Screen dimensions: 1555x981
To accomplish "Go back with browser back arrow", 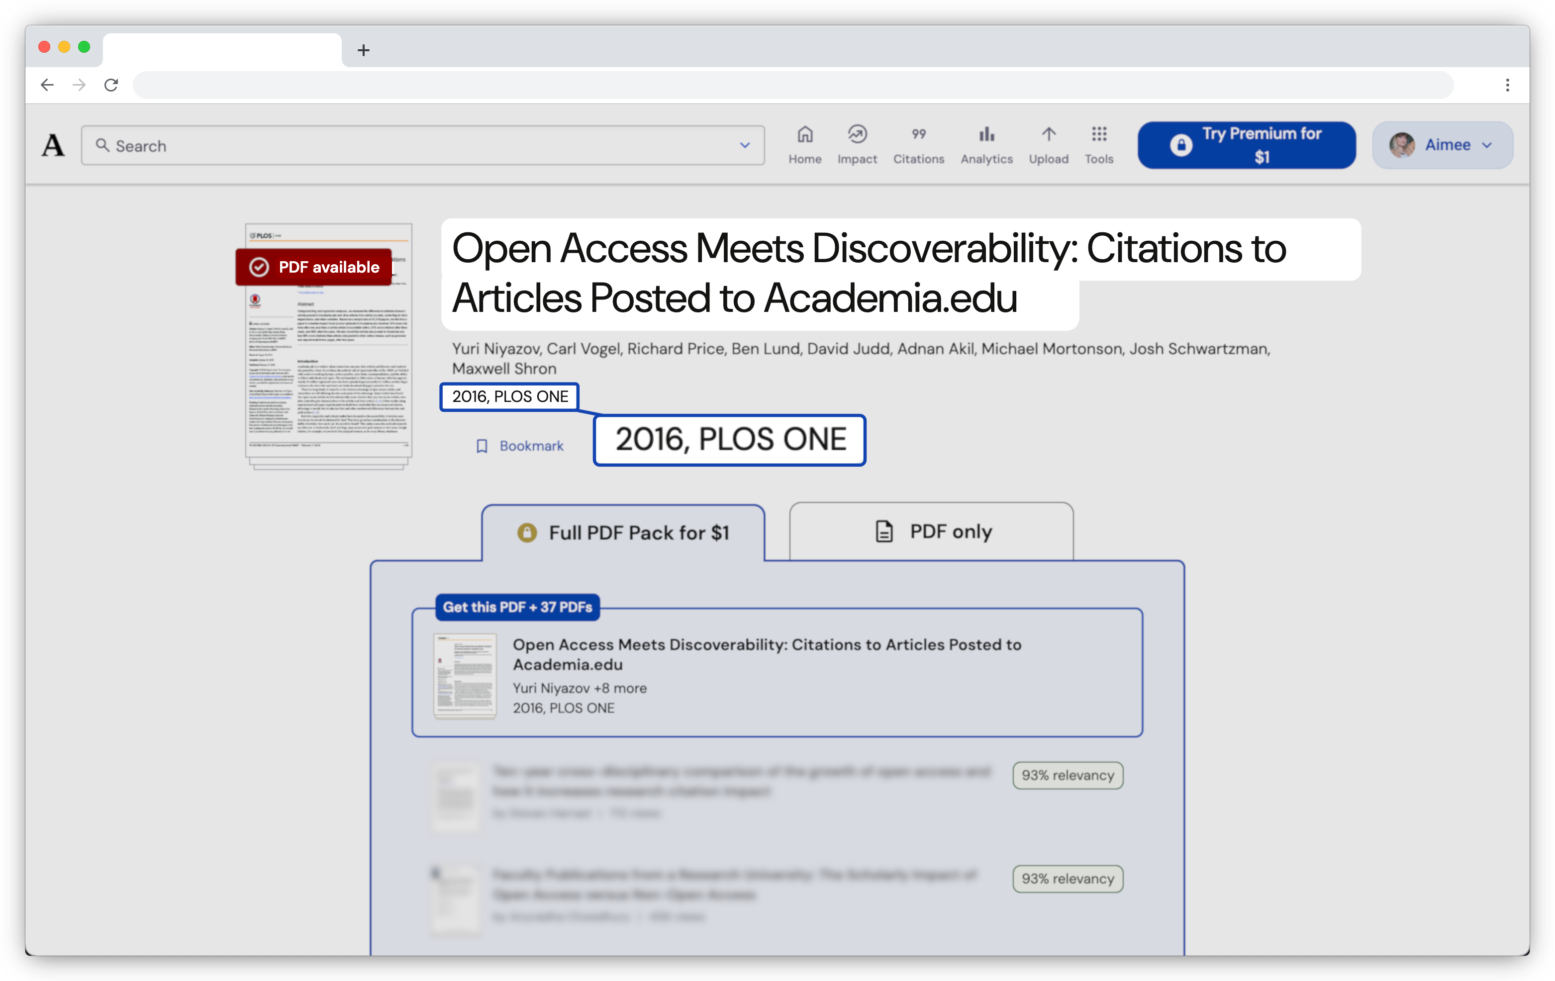I will click(47, 85).
